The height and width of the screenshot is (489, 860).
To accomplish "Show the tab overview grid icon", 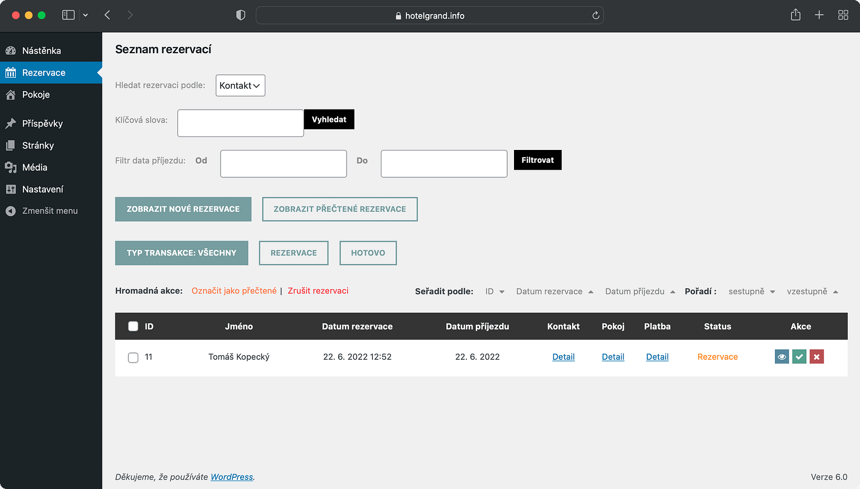I will coord(843,15).
